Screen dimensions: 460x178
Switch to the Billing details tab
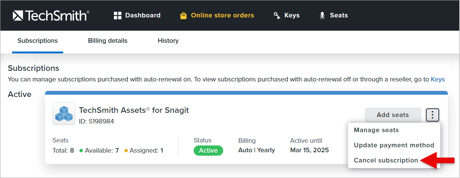[x=108, y=41]
